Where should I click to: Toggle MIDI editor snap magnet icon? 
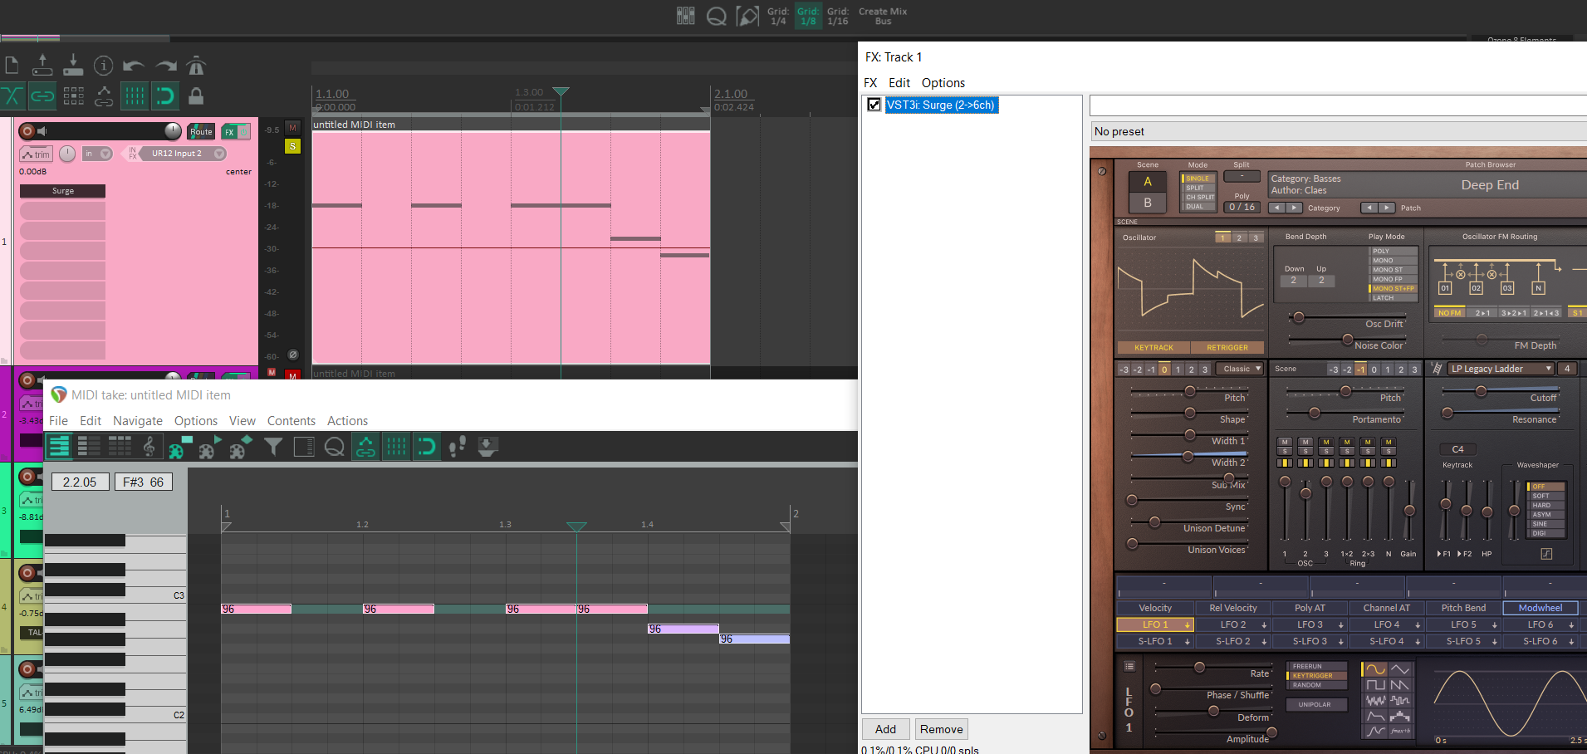[427, 447]
